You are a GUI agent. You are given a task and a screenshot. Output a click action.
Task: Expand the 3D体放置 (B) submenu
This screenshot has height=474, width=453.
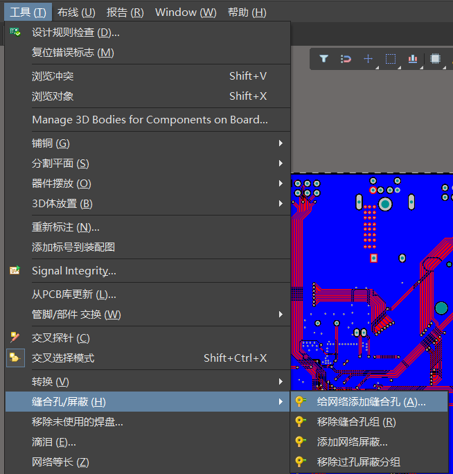pyautogui.click(x=148, y=204)
